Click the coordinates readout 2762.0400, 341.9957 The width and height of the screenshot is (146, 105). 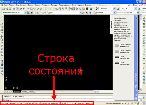coord(11,104)
